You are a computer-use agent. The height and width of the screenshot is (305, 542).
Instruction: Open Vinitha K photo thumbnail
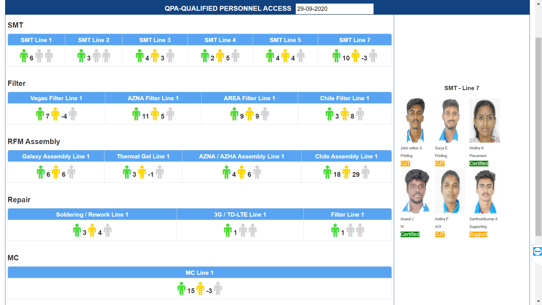point(484,120)
